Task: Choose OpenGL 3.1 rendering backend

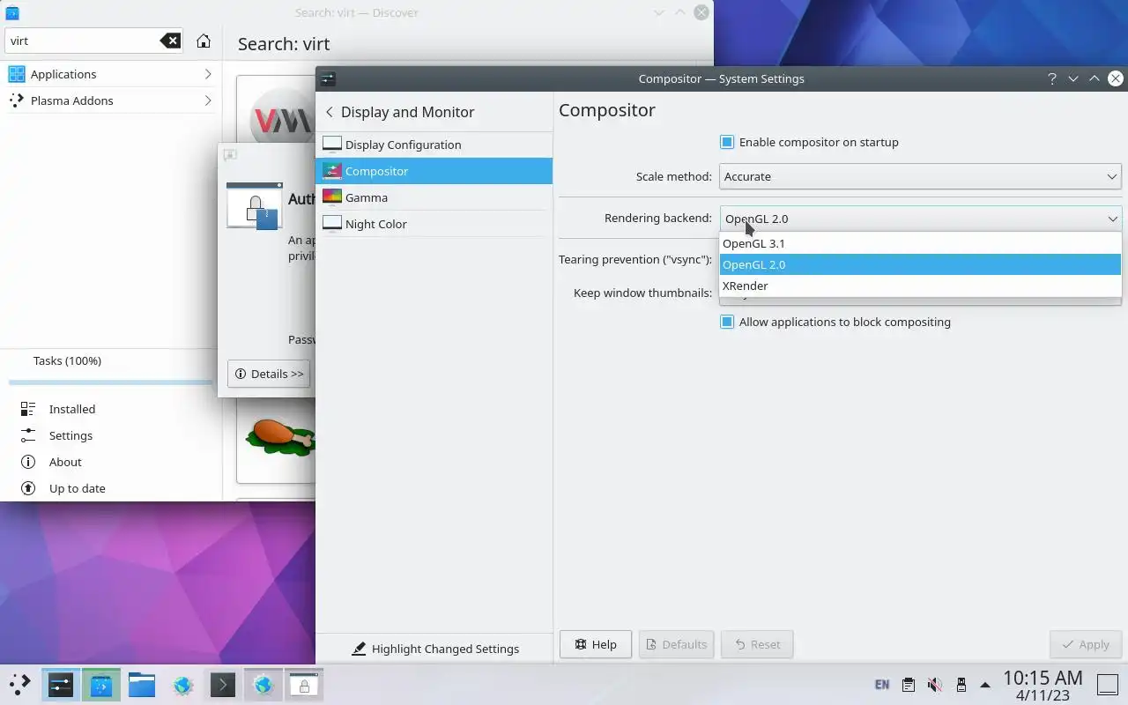Action: 920,243
